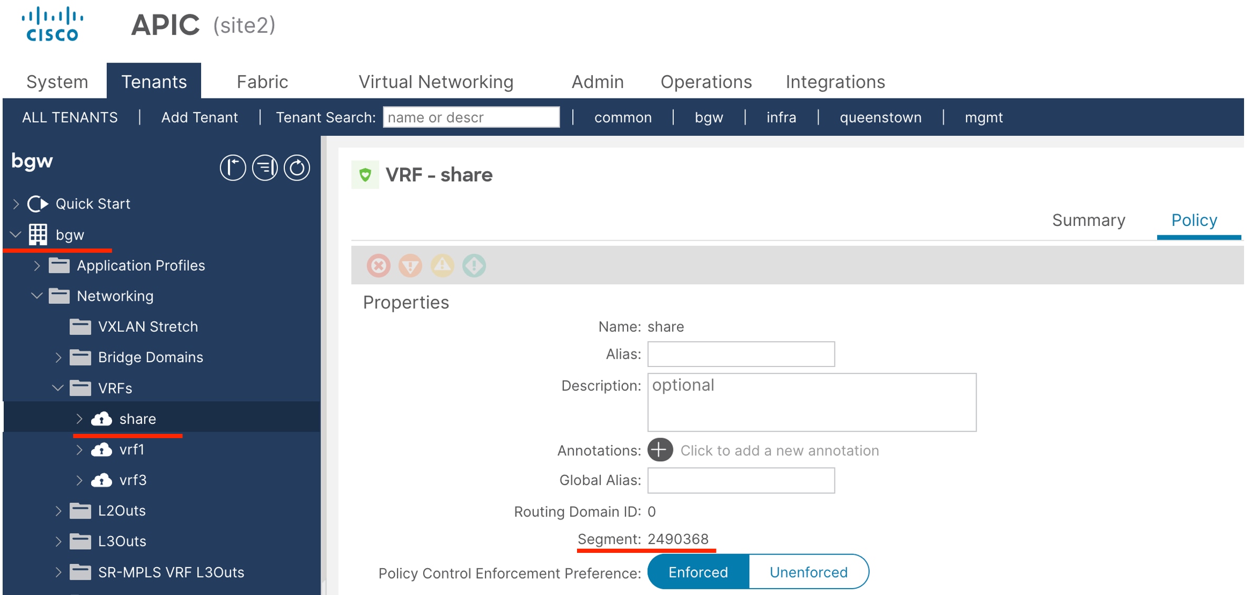Image resolution: width=1253 pixels, height=595 pixels.
Task: Collapse the Networking tree node
Action: [37, 296]
